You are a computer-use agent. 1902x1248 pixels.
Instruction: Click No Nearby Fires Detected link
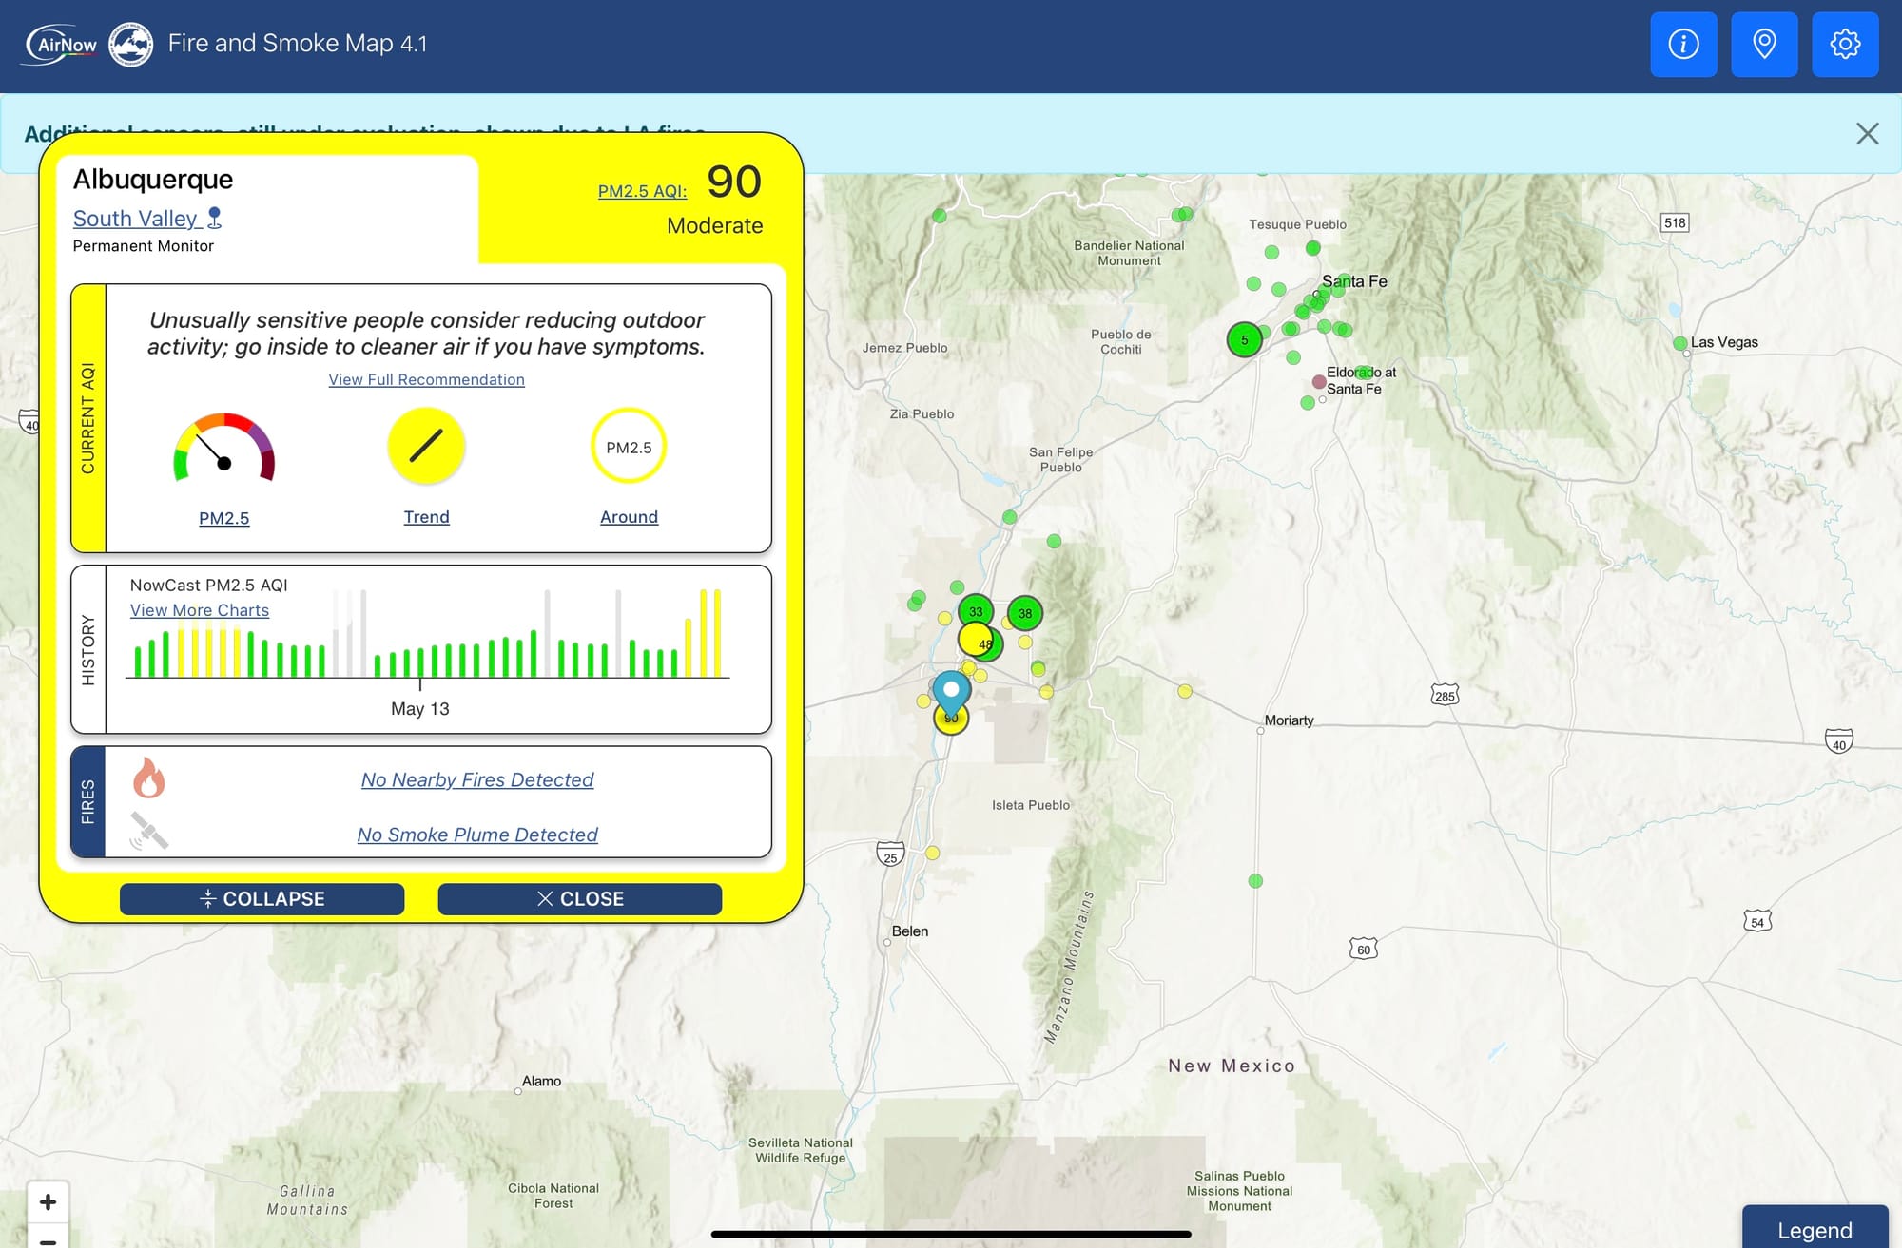point(477,779)
